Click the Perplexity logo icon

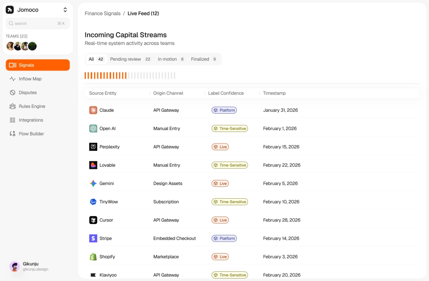coord(93,147)
